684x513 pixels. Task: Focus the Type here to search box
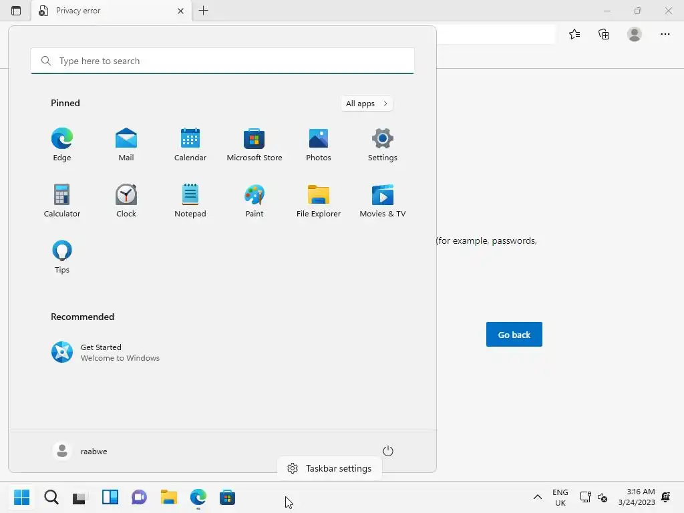coord(222,61)
